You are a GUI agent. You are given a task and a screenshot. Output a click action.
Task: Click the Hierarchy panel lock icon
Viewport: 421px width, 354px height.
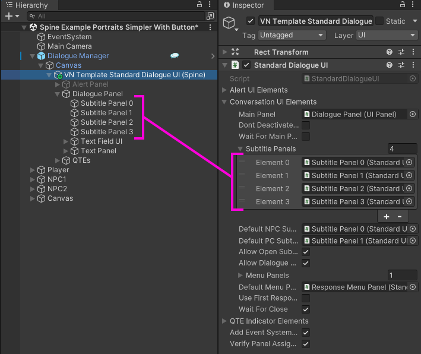click(x=200, y=4)
